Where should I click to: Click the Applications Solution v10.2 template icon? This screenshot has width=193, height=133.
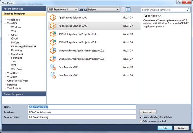click(x=53, y=26)
